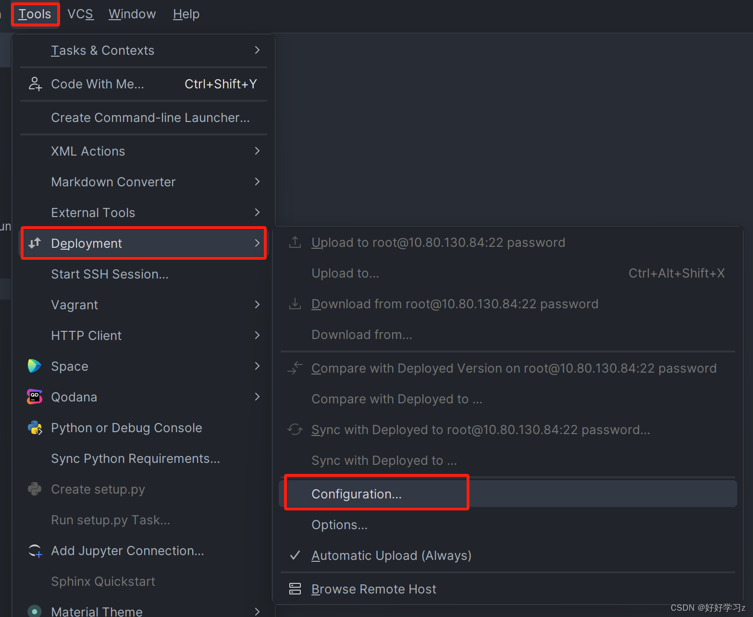Select the Space menu entry

coord(143,366)
